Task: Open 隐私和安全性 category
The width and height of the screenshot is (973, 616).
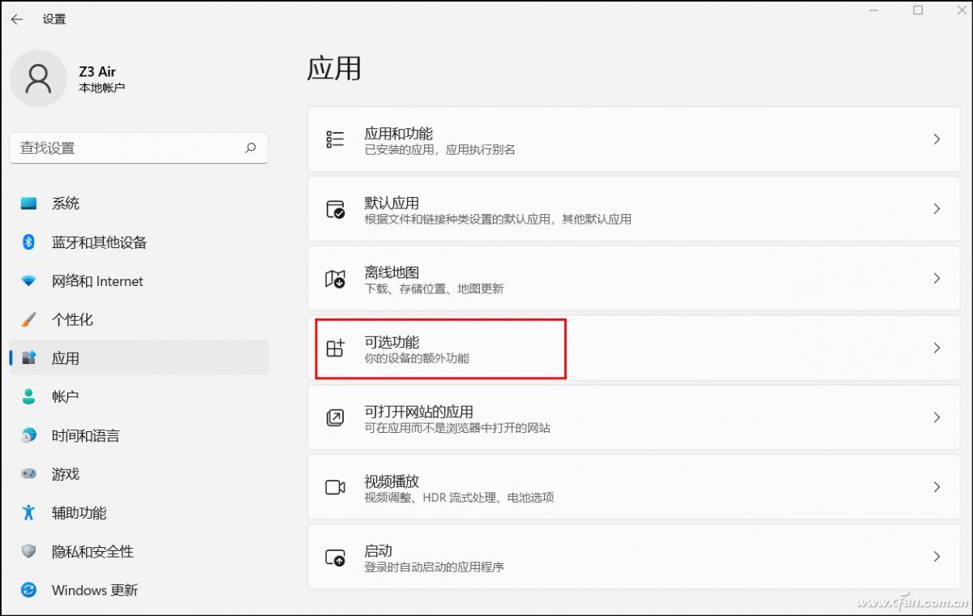Action: click(139, 551)
